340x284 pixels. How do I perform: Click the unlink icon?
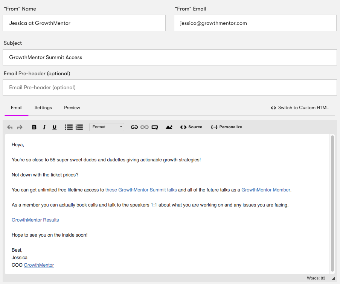[145, 127]
